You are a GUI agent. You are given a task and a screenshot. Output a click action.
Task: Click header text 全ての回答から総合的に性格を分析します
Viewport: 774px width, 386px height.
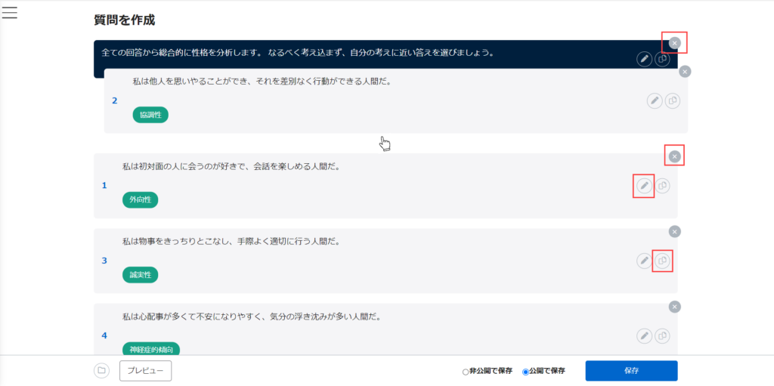pos(181,52)
